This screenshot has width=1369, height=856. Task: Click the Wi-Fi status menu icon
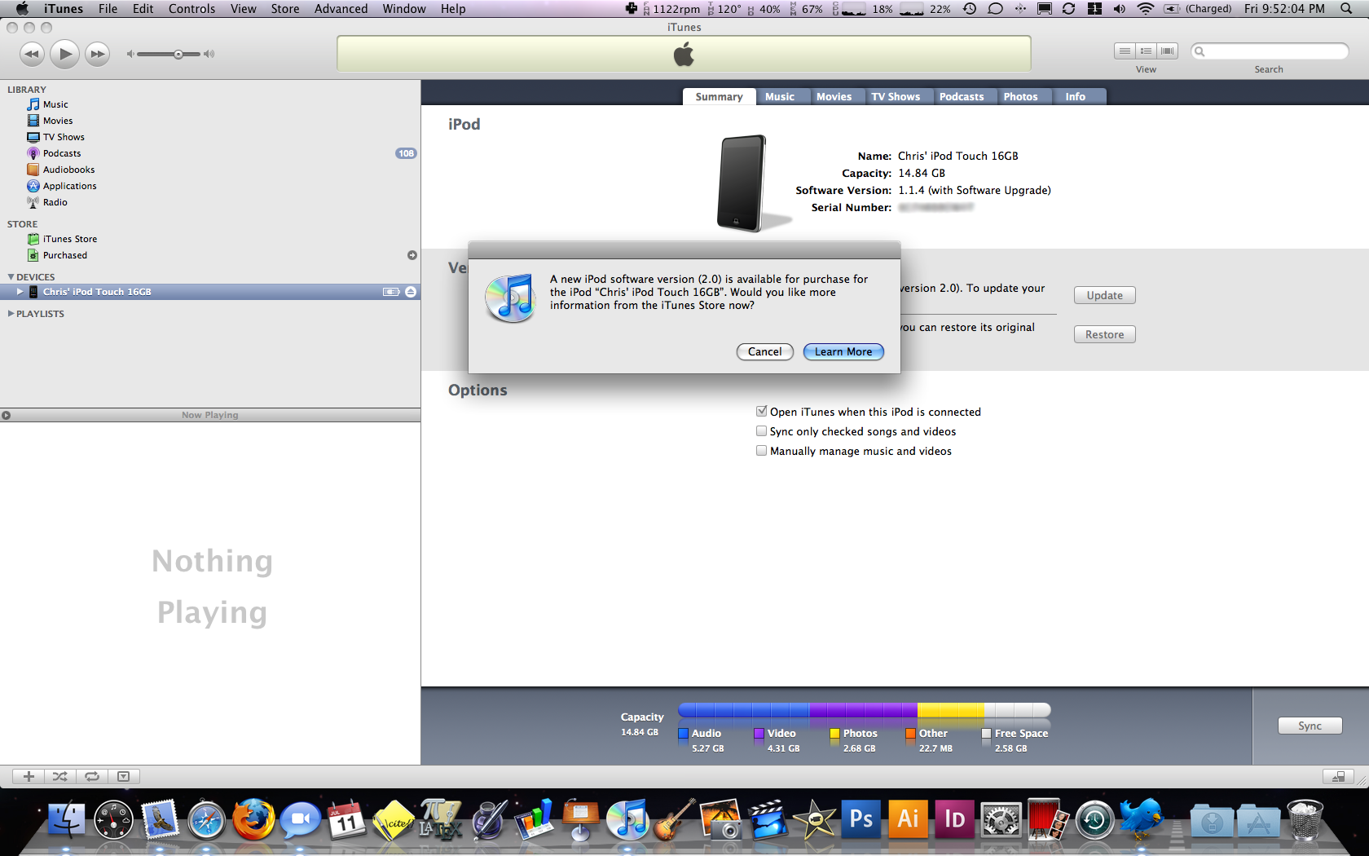(x=1146, y=9)
